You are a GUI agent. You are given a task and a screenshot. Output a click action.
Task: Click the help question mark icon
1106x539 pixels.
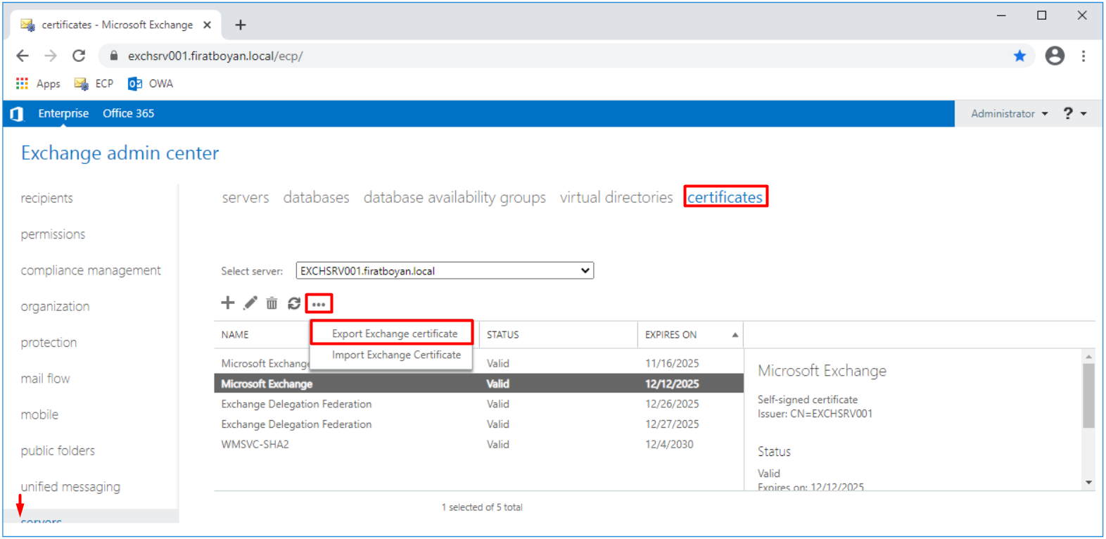coord(1068,113)
